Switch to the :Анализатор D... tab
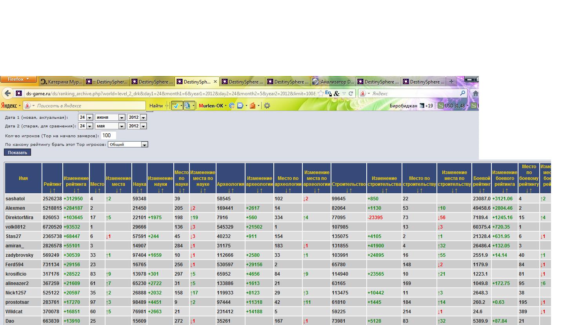582x325 pixels. (333, 82)
